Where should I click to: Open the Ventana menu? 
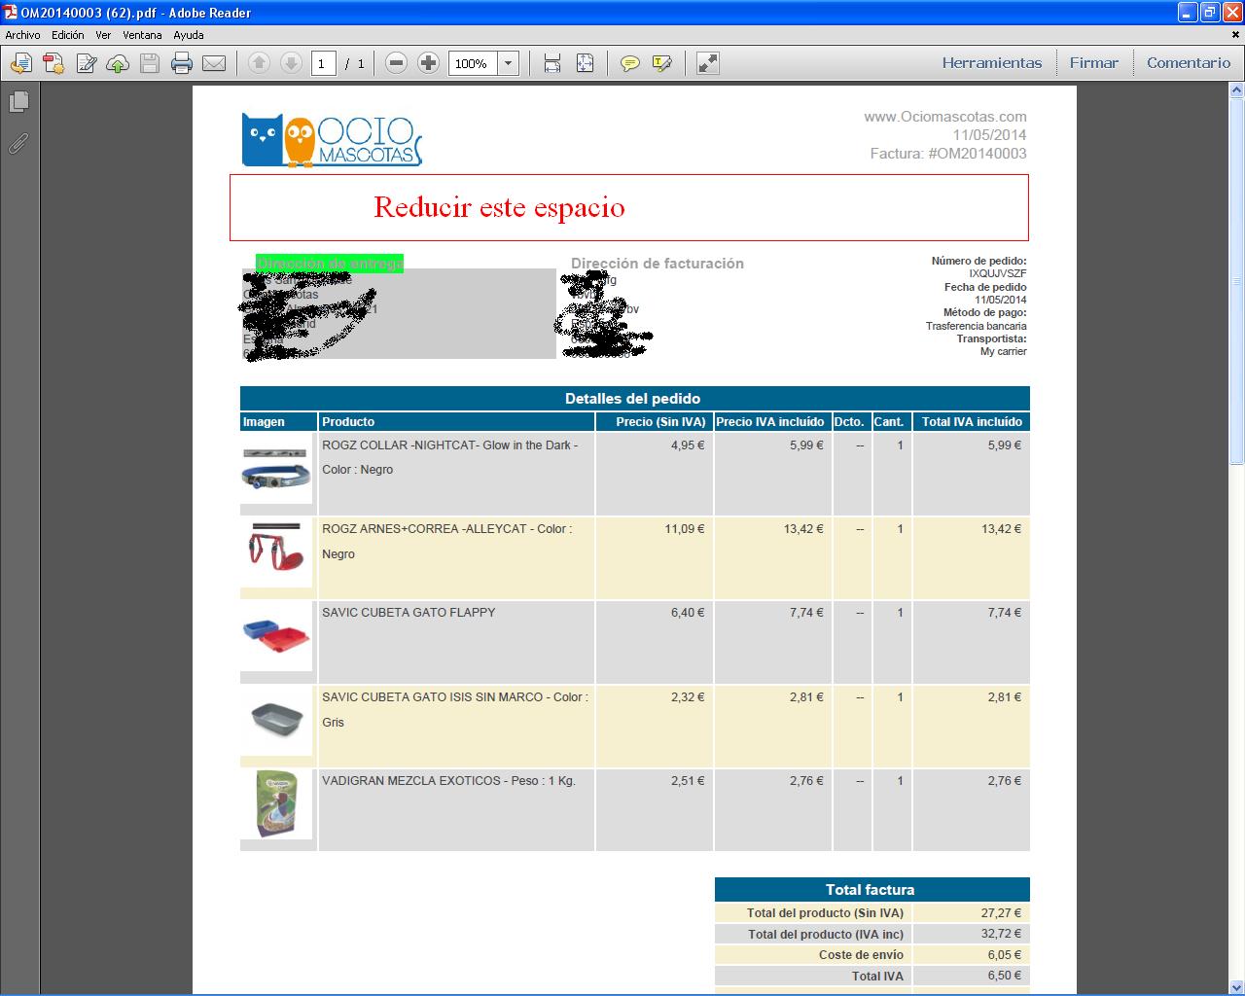point(142,35)
